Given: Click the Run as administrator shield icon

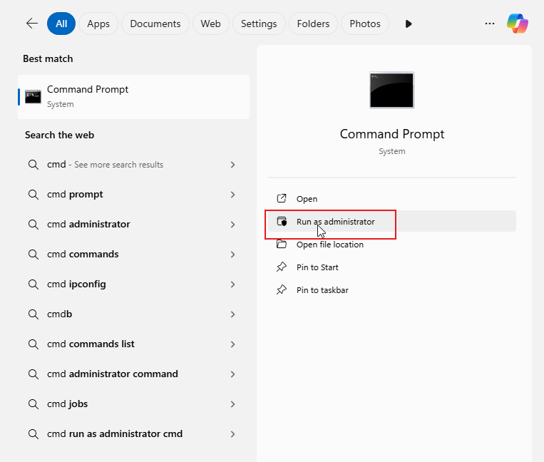Looking at the screenshot, I should [x=282, y=221].
